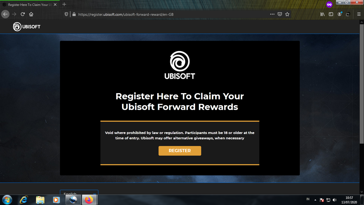Open the Windows Start menu
364x205 pixels.
(x=7, y=200)
